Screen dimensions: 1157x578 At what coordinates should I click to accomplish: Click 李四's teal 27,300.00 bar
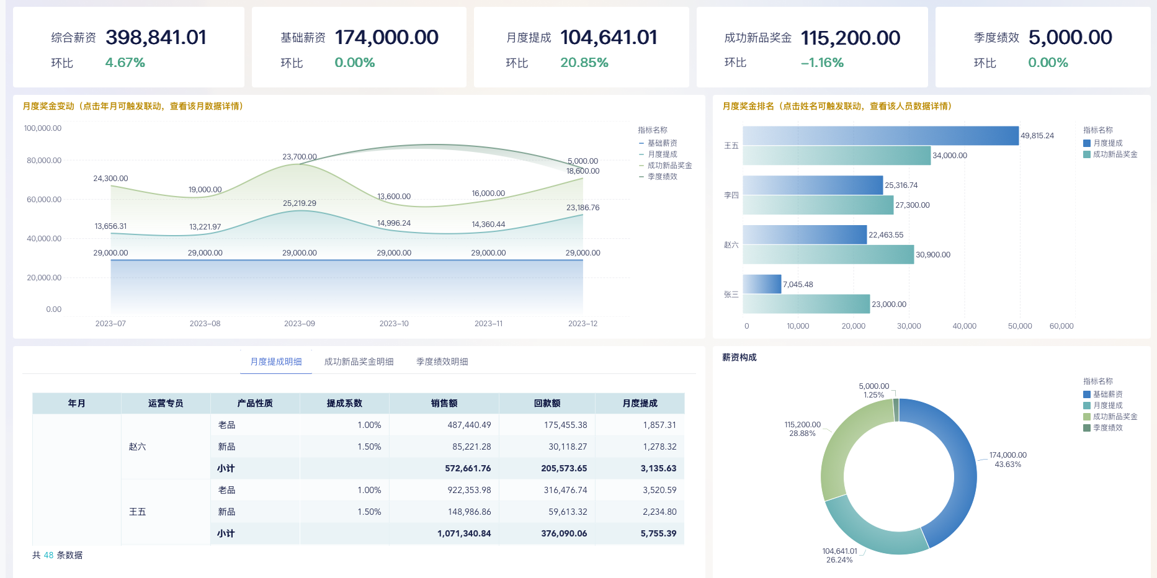[818, 205]
